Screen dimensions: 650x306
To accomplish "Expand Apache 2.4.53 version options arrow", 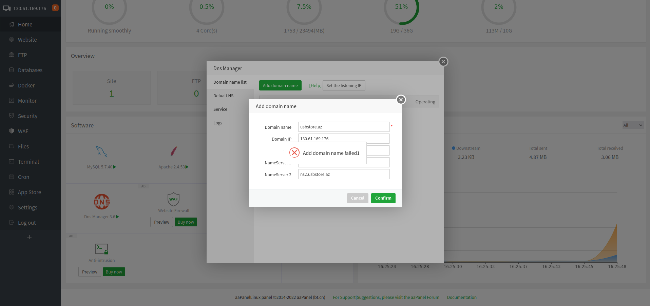I will tap(187, 166).
